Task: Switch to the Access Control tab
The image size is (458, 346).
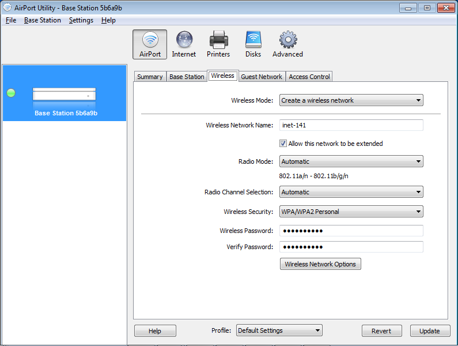Action: (x=309, y=77)
